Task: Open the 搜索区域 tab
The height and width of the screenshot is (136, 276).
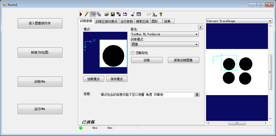Action: pyautogui.click(x=142, y=21)
